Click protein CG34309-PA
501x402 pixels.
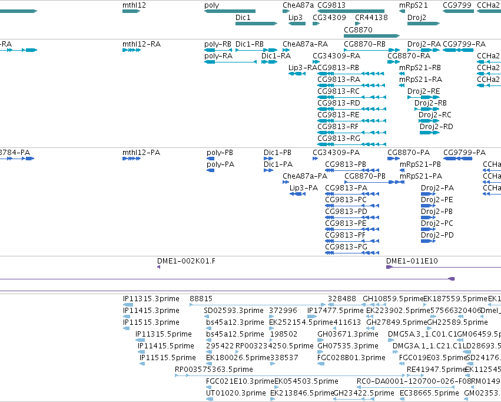click(336, 153)
